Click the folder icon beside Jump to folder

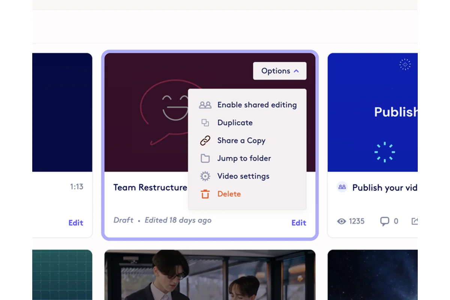[205, 158]
